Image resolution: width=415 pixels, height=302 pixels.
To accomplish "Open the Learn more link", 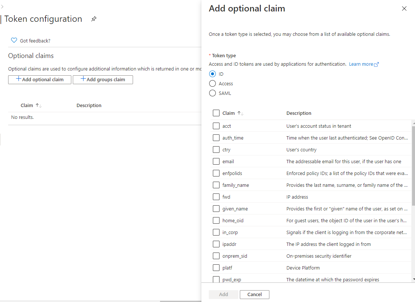I will 364,64.
